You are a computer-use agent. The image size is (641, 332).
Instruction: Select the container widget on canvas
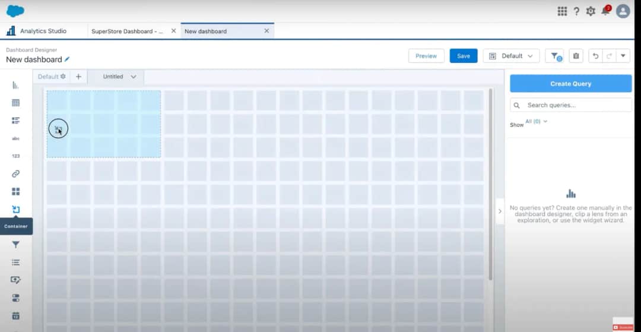[x=103, y=124]
